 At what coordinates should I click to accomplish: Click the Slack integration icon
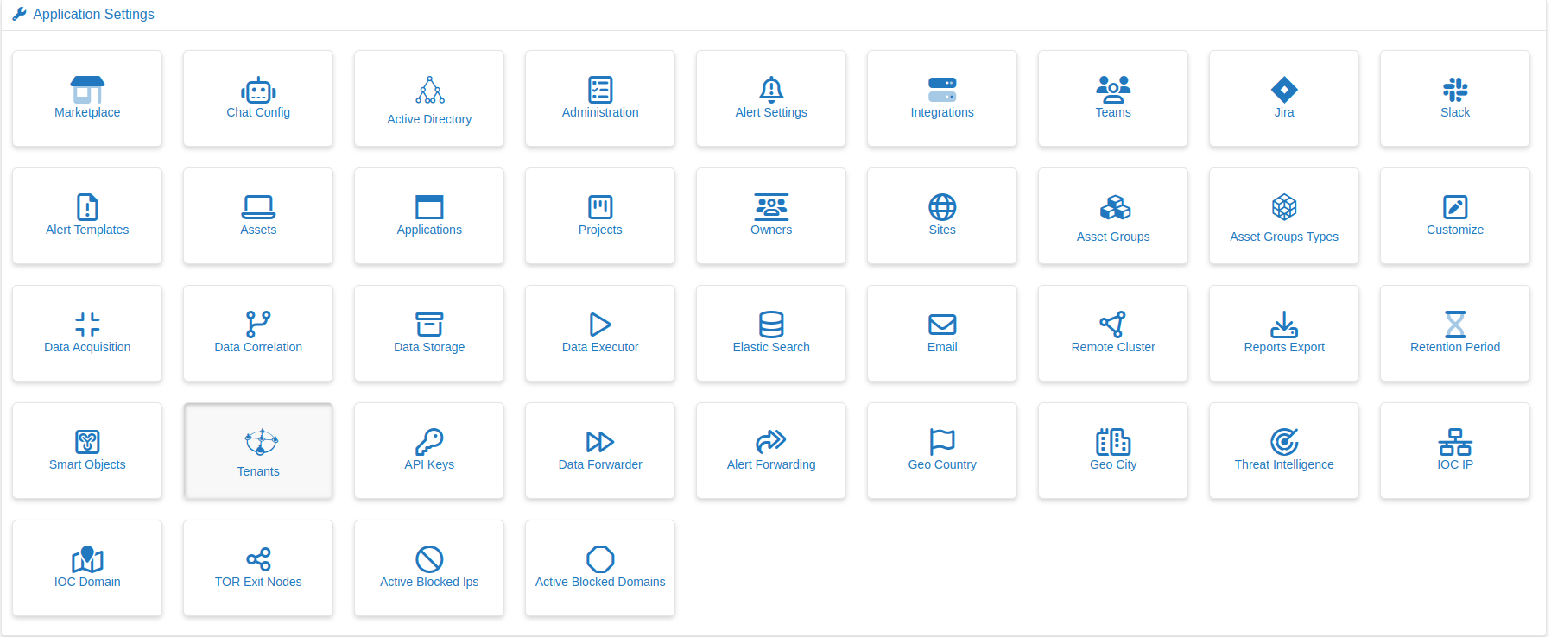[1455, 90]
